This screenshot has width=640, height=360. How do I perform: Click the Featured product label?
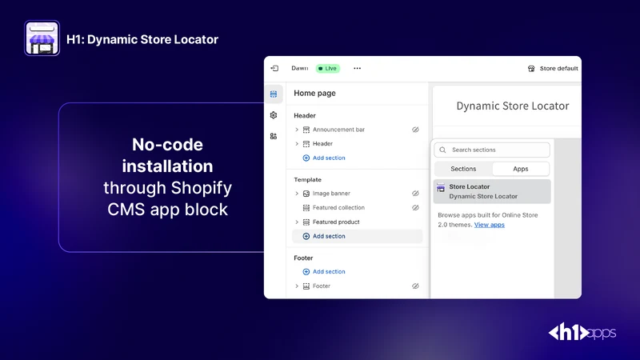(x=336, y=222)
